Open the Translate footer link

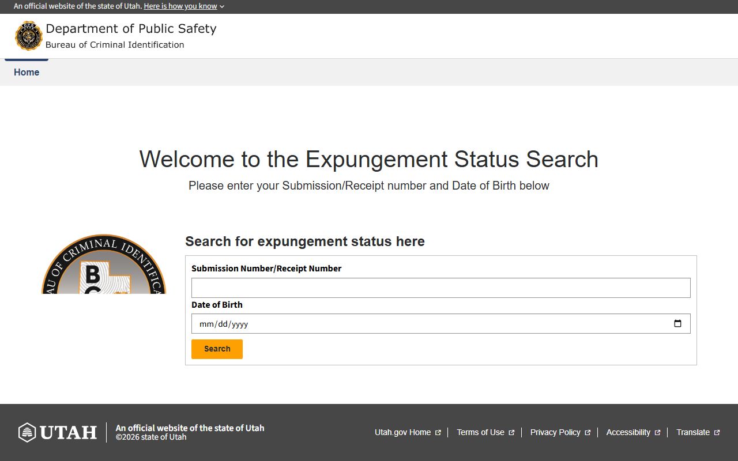tap(698, 432)
